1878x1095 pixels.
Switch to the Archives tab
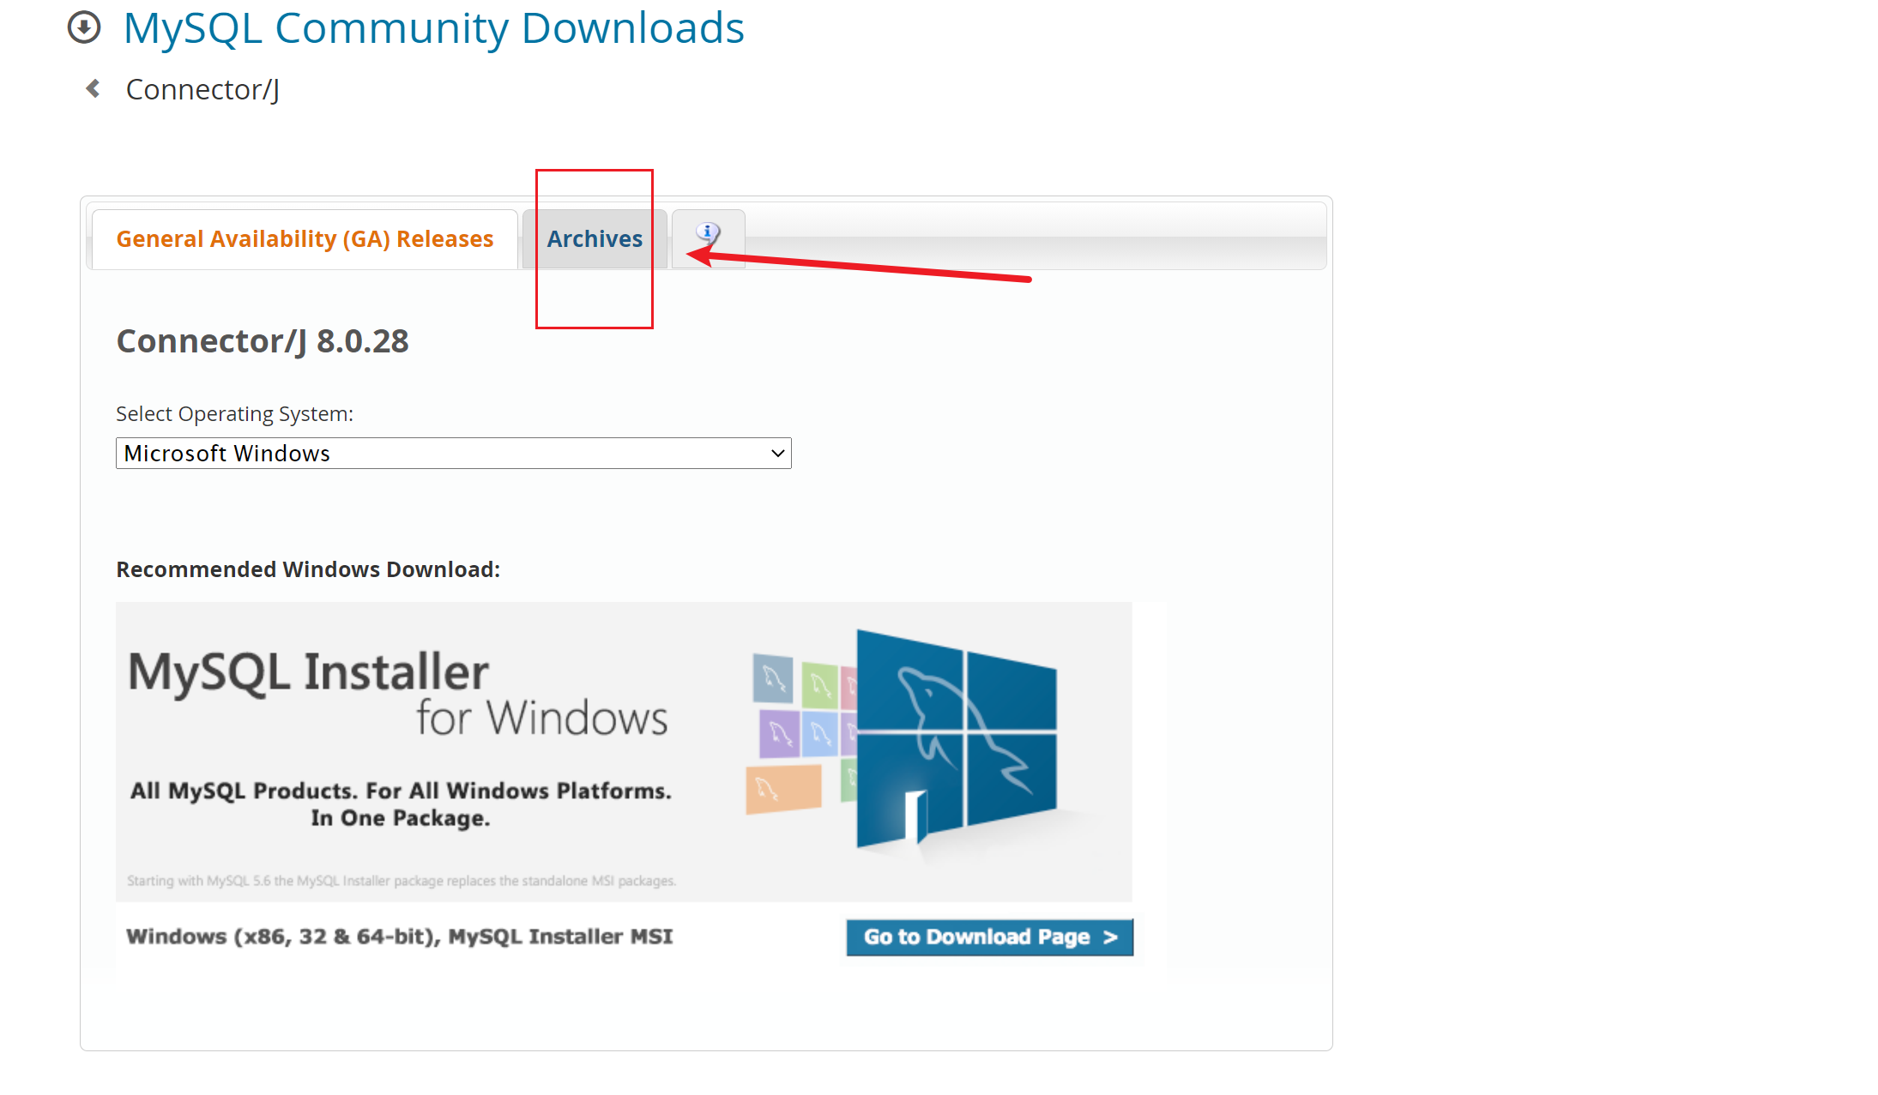point(595,239)
